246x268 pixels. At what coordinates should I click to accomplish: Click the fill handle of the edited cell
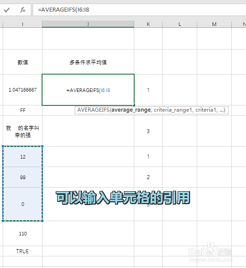tap(134, 105)
